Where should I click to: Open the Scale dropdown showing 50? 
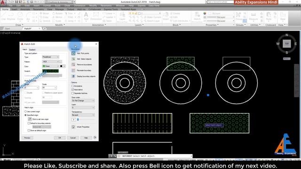coord(49,88)
